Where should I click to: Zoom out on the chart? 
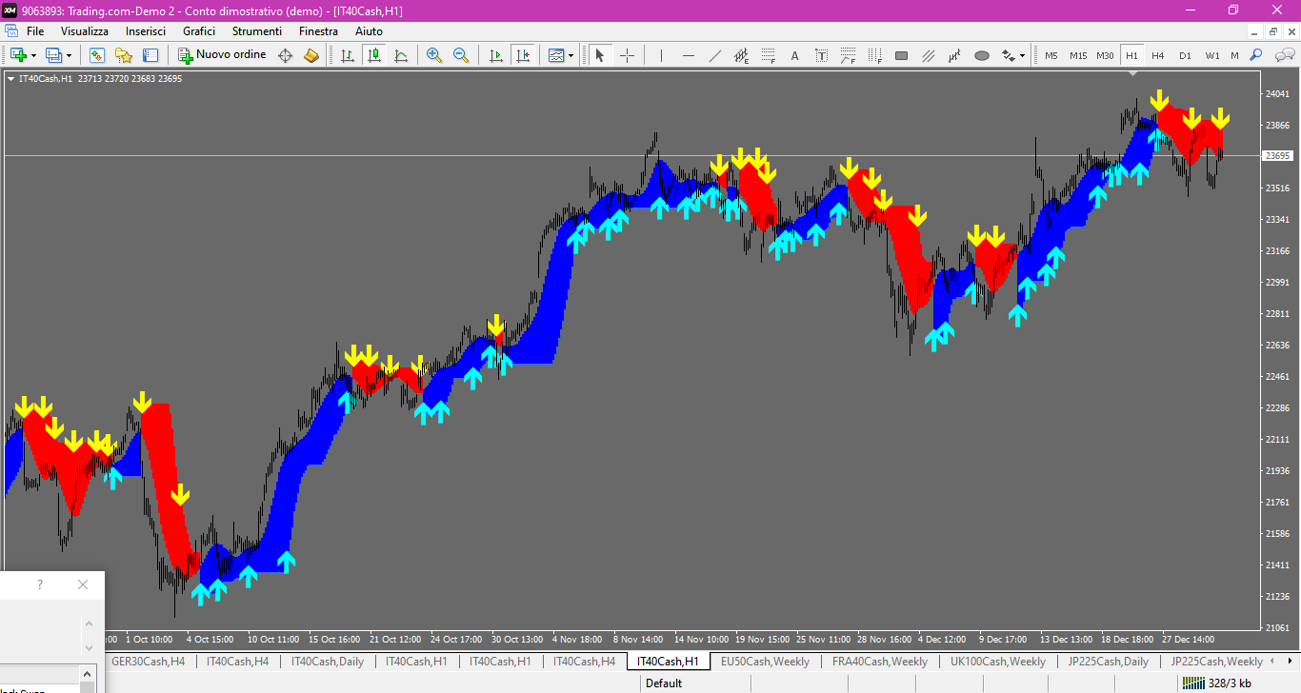(461, 55)
